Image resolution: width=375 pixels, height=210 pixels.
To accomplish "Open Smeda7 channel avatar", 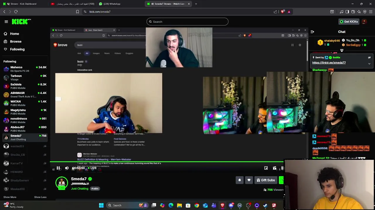I will [x=62, y=183].
